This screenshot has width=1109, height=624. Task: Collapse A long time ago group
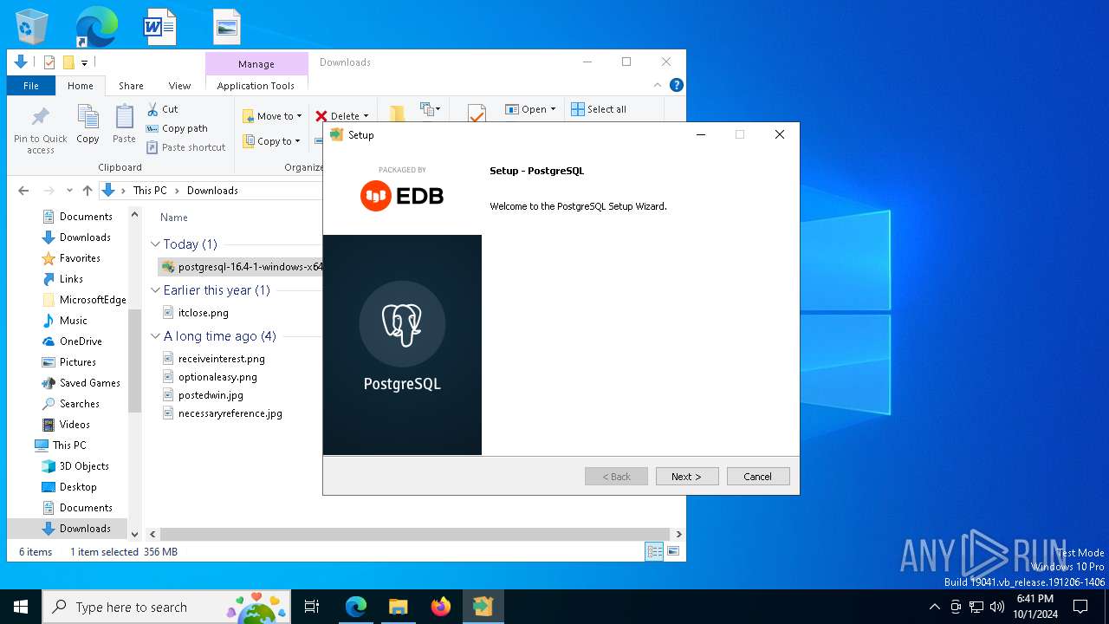tap(156, 336)
